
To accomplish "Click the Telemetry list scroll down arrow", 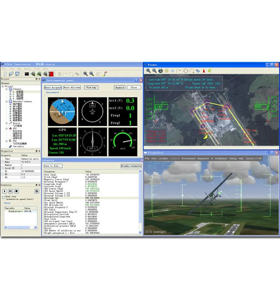I will click(x=140, y=232).
